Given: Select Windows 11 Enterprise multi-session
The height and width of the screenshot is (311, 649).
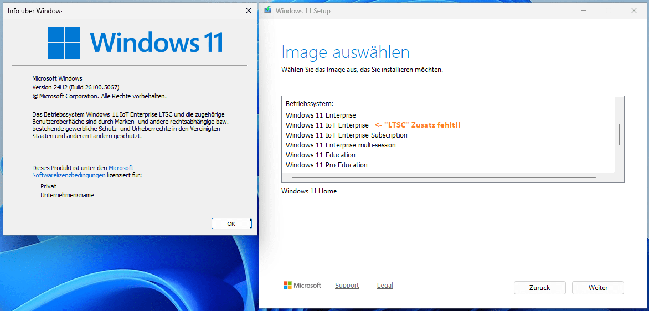Looking at the screenshot, I should pyautogui.click(x=341, y=145).
